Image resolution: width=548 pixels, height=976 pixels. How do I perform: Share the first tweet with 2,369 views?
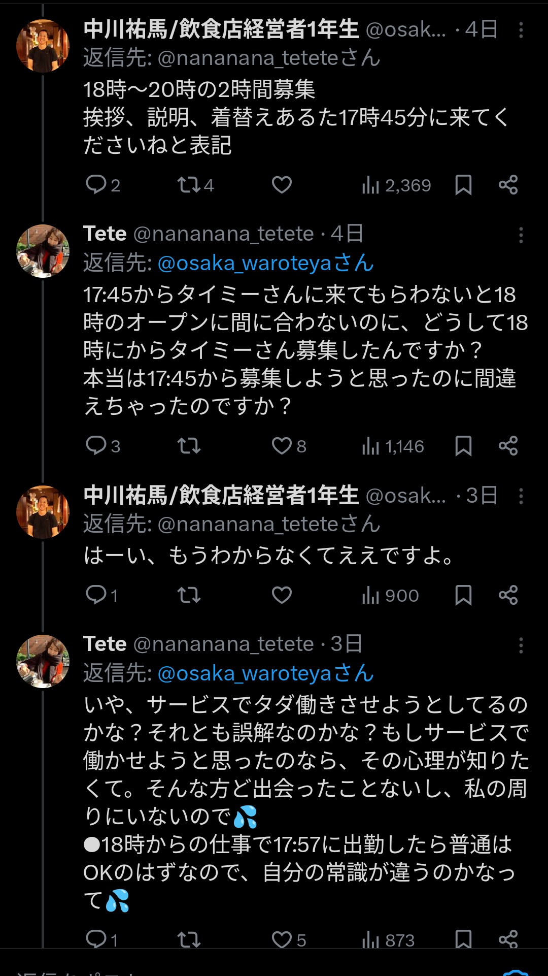tap(508, 185)
